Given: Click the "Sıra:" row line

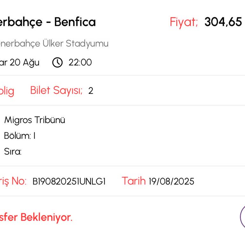Looking at the screenshot, I should [12, 152].
